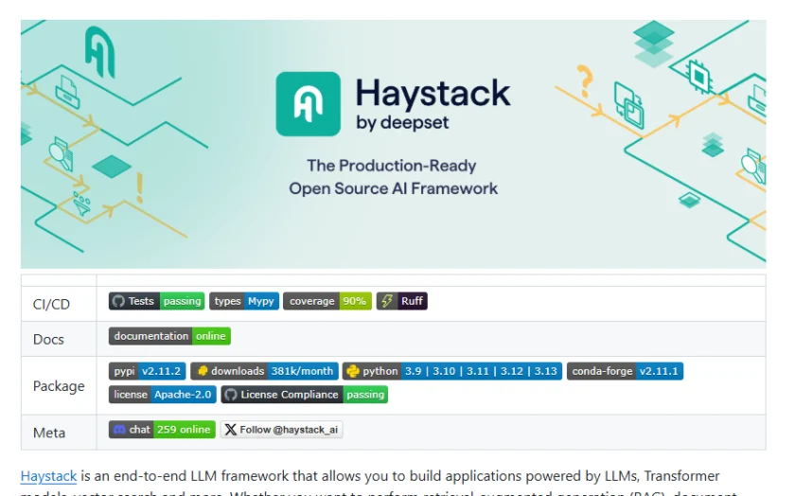The height and width of the screenshot is (496, 795).
Task: Click the types Mypy badge
Action: click(244, 301)
